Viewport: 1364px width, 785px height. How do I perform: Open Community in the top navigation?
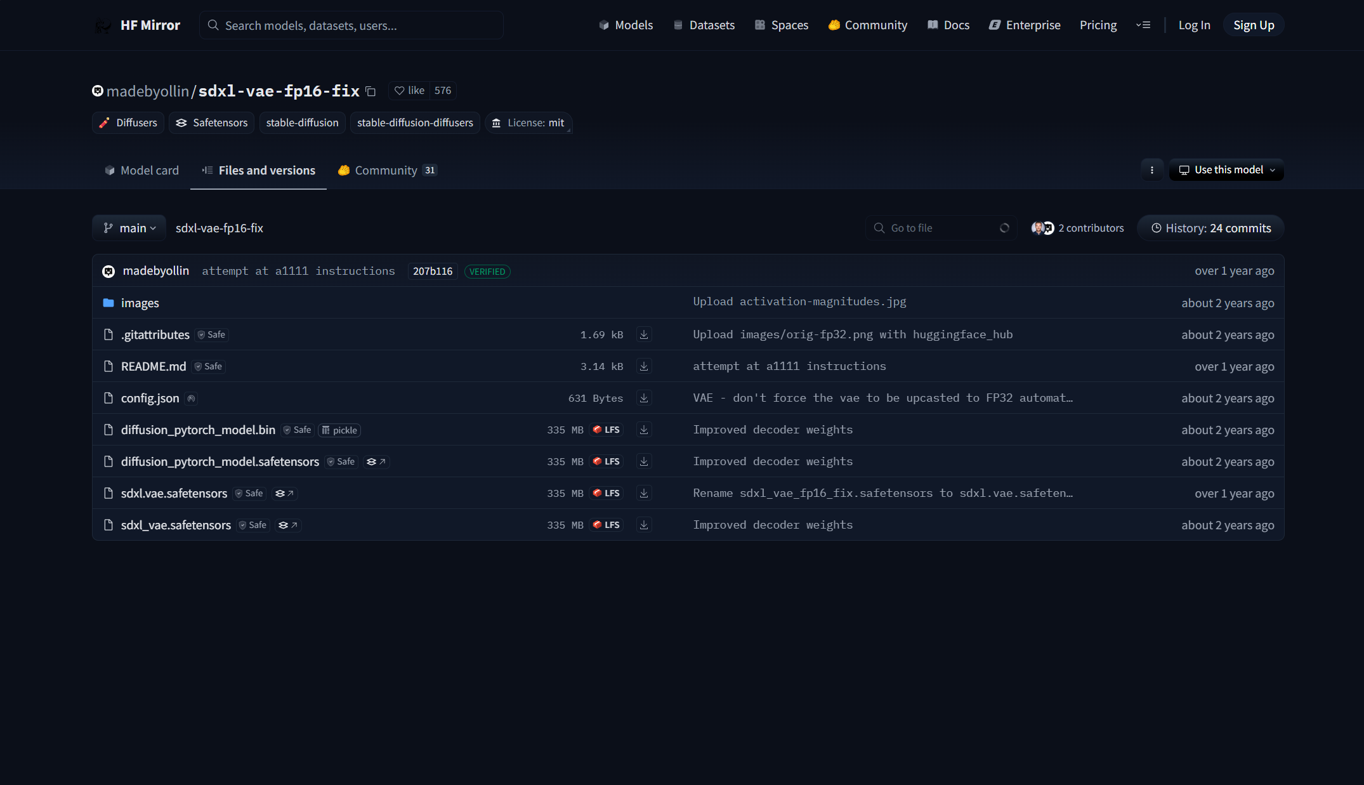click(x=867, y=25)
